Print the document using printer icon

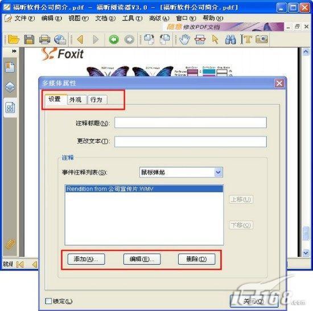click(x=44, y=39)
